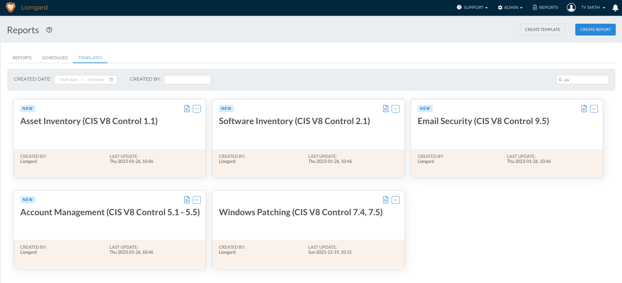Open the notifications bell

coord(615,8)
